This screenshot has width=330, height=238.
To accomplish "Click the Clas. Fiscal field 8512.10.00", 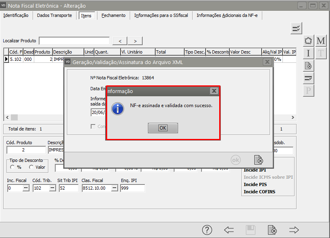I will tap(97, 188).
